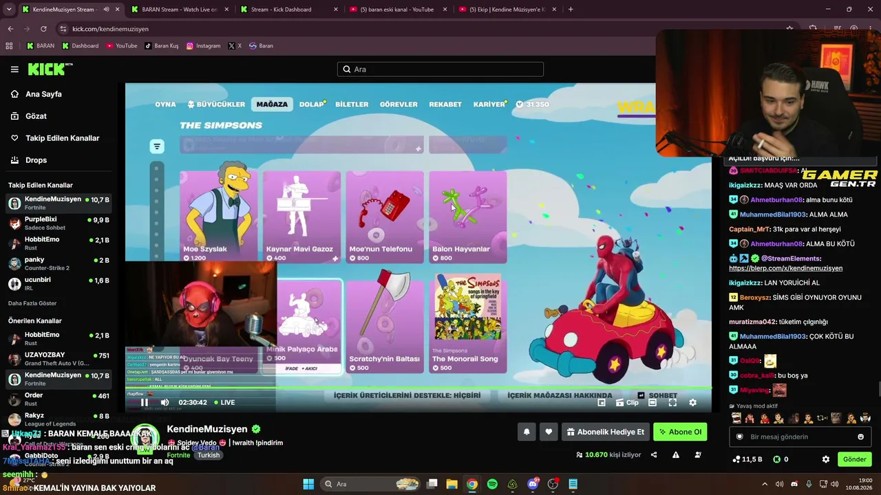Click the kick.com/kendinemuzisyen address bar
The width and height of the screenshot is (881, 495).
point(110,29)
